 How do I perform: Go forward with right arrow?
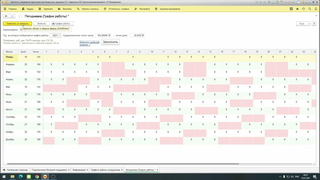12,16
